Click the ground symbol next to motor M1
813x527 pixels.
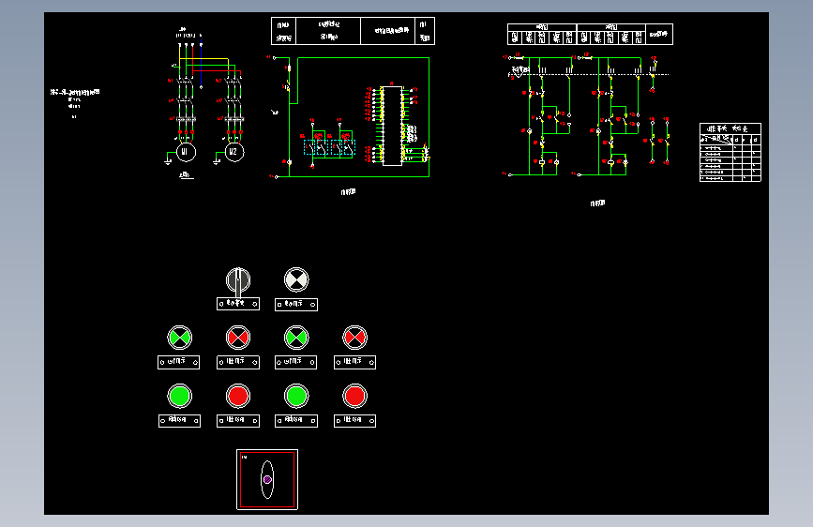tap(168, 163)
